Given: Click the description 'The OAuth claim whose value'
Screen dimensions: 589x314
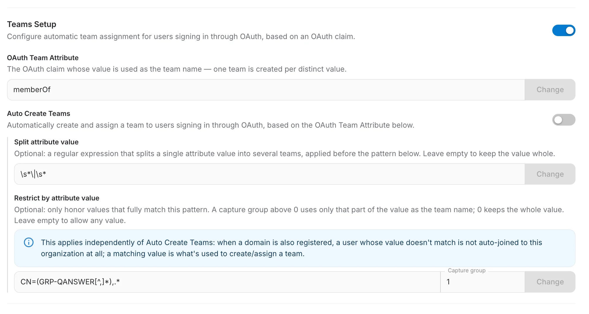Looking at the screenshot, I should coord(177,69).
